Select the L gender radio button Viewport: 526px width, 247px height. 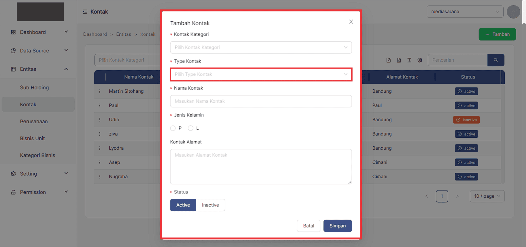(x=191, y=128)
